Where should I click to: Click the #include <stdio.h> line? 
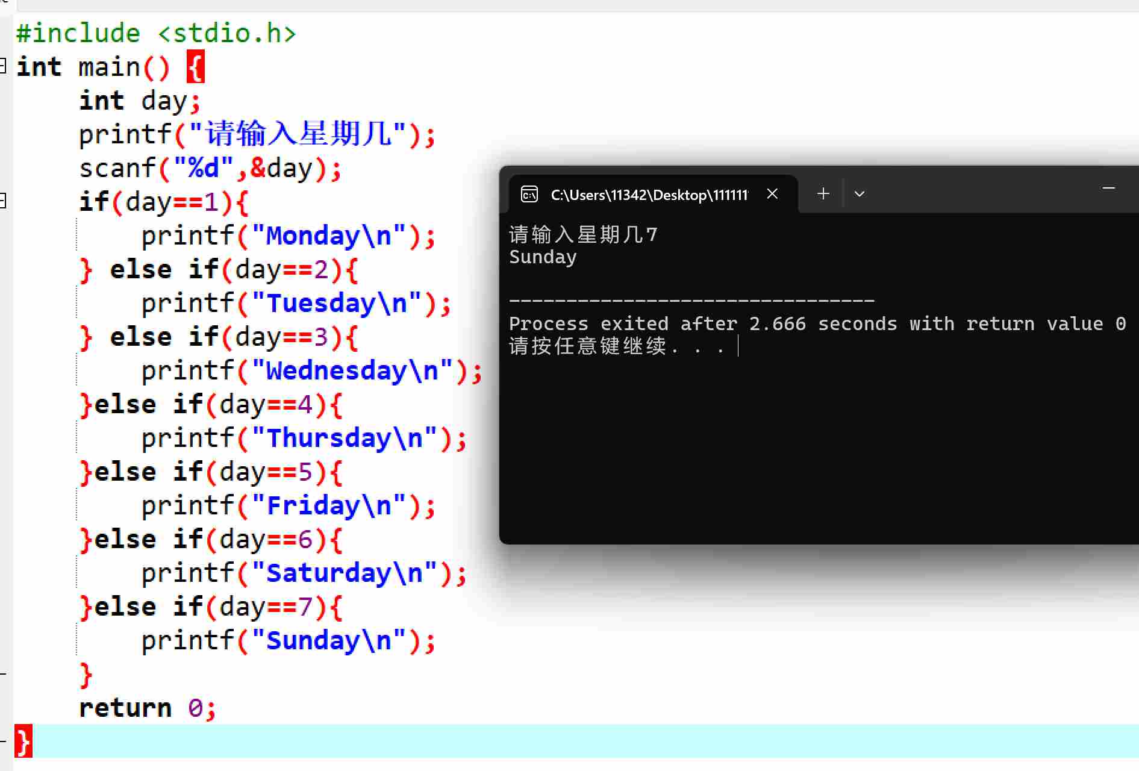click(x=157, y=33)
